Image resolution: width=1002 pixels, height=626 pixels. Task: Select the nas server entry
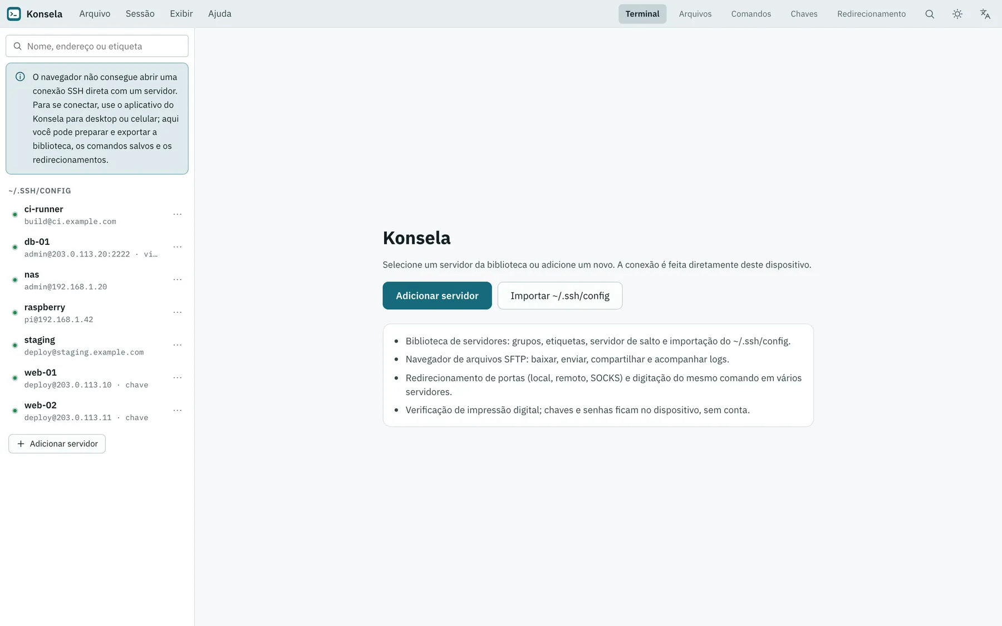point(97,280)
